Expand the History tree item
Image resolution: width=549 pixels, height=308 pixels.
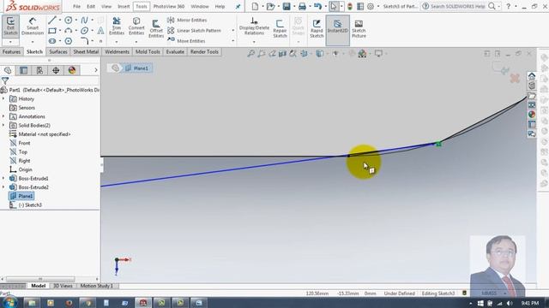pyautogui.click(x=3, y=99)
